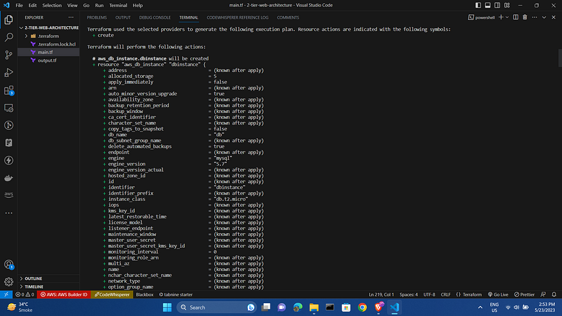This screenshot has width=562, height=316.
Task: Open the Thunder lightning bolt icon
Action: (8, 161)
